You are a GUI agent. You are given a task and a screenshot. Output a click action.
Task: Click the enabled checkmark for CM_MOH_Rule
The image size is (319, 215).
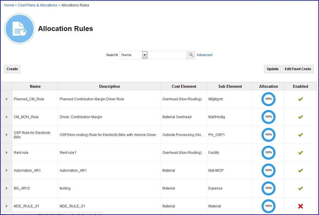coord(300,117)
